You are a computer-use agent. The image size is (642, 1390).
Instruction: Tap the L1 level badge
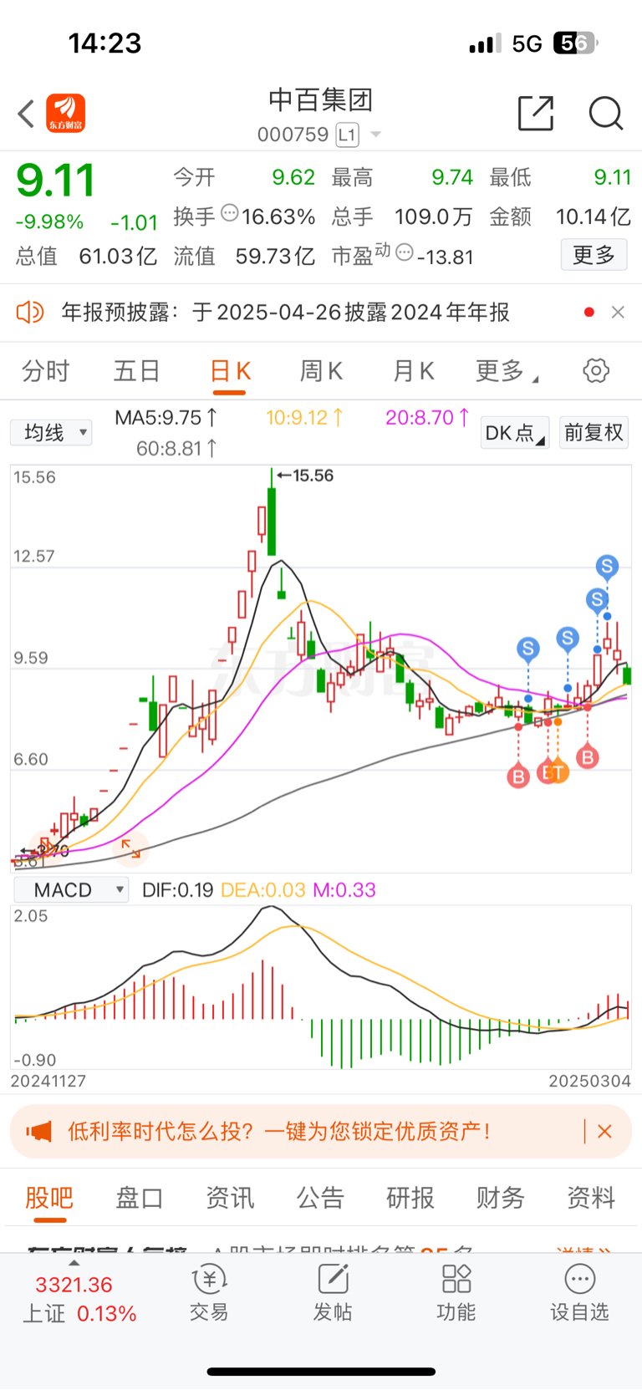[x=348, y=135]
